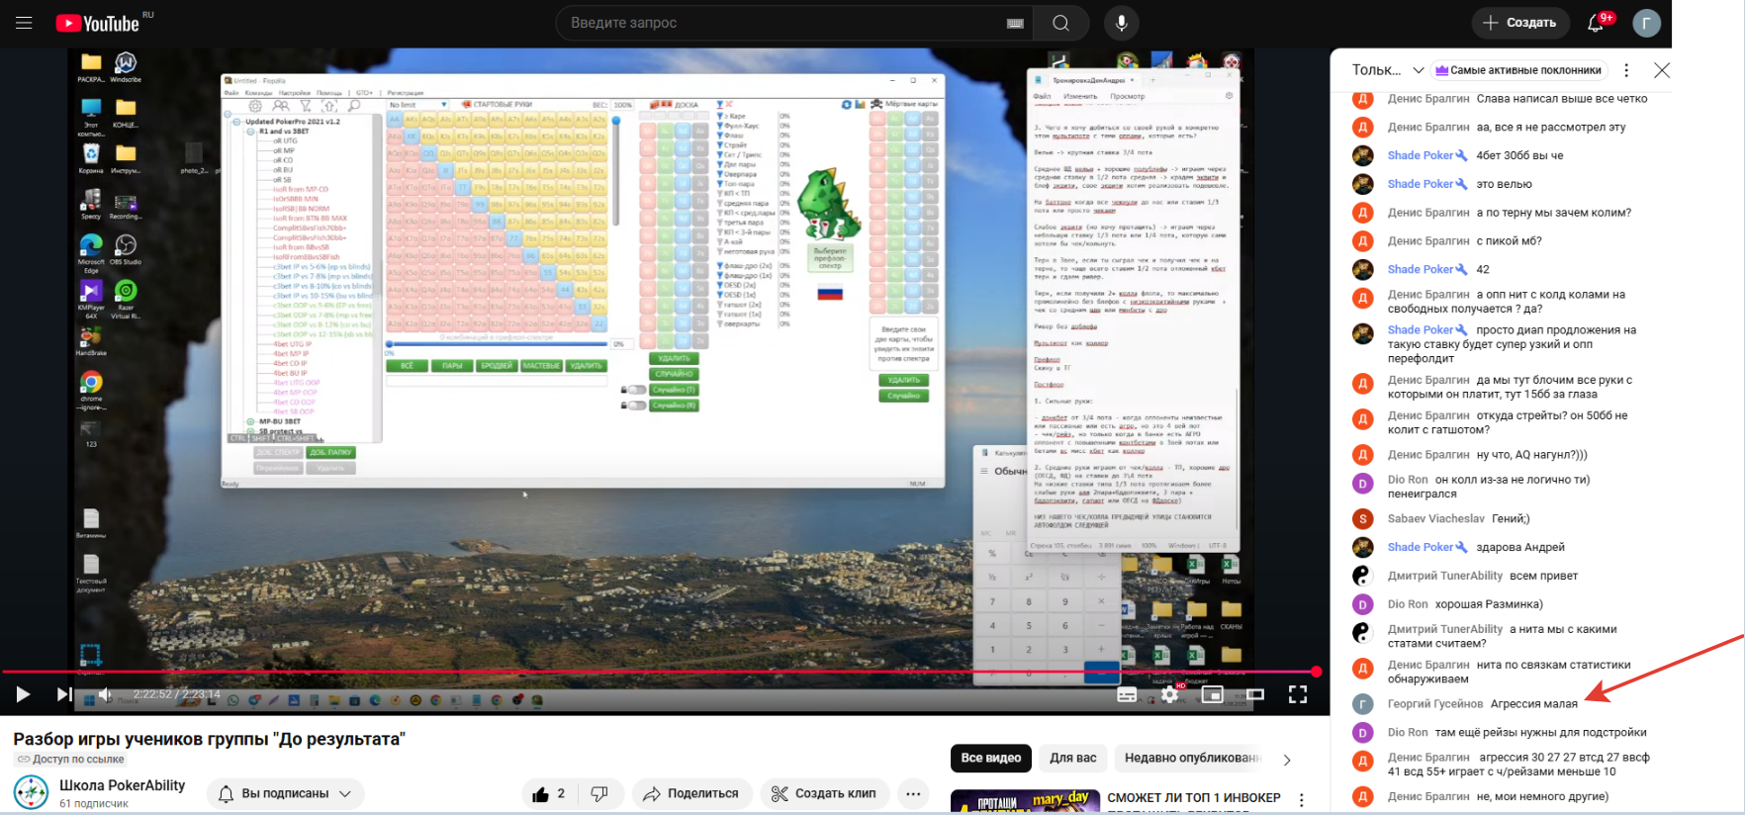The height and width of the screenshot is (815, 1745).
Task: Click the avatar beside 'всем привет' message
Action: point(1363,576)
